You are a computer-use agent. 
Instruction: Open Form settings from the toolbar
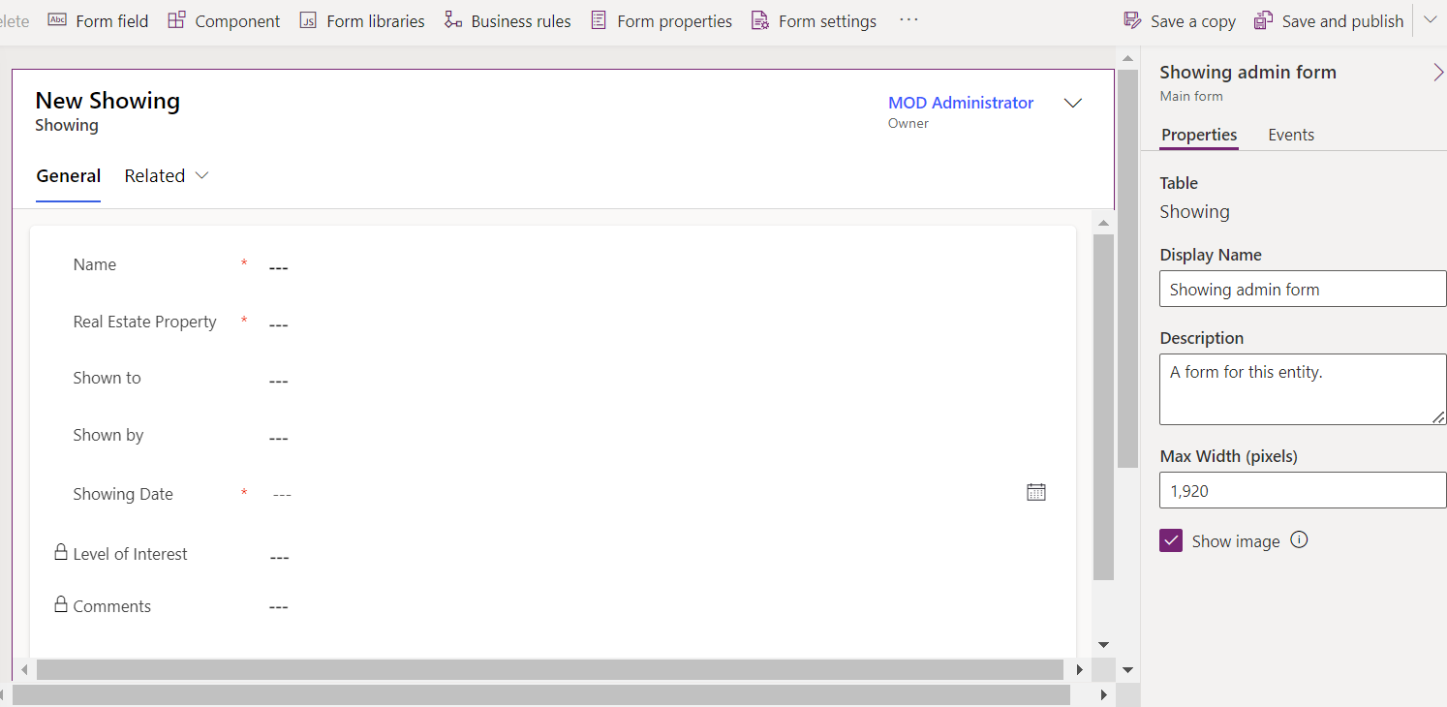point(761,20)
